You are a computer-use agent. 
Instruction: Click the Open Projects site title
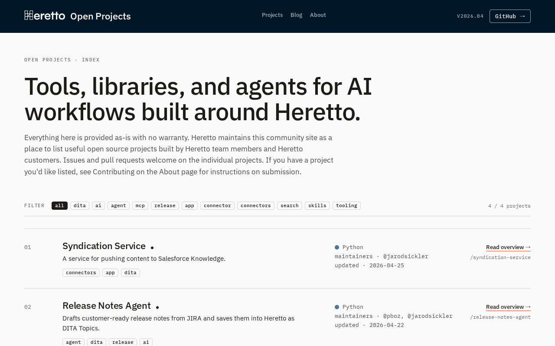click(x=101, y=16)
